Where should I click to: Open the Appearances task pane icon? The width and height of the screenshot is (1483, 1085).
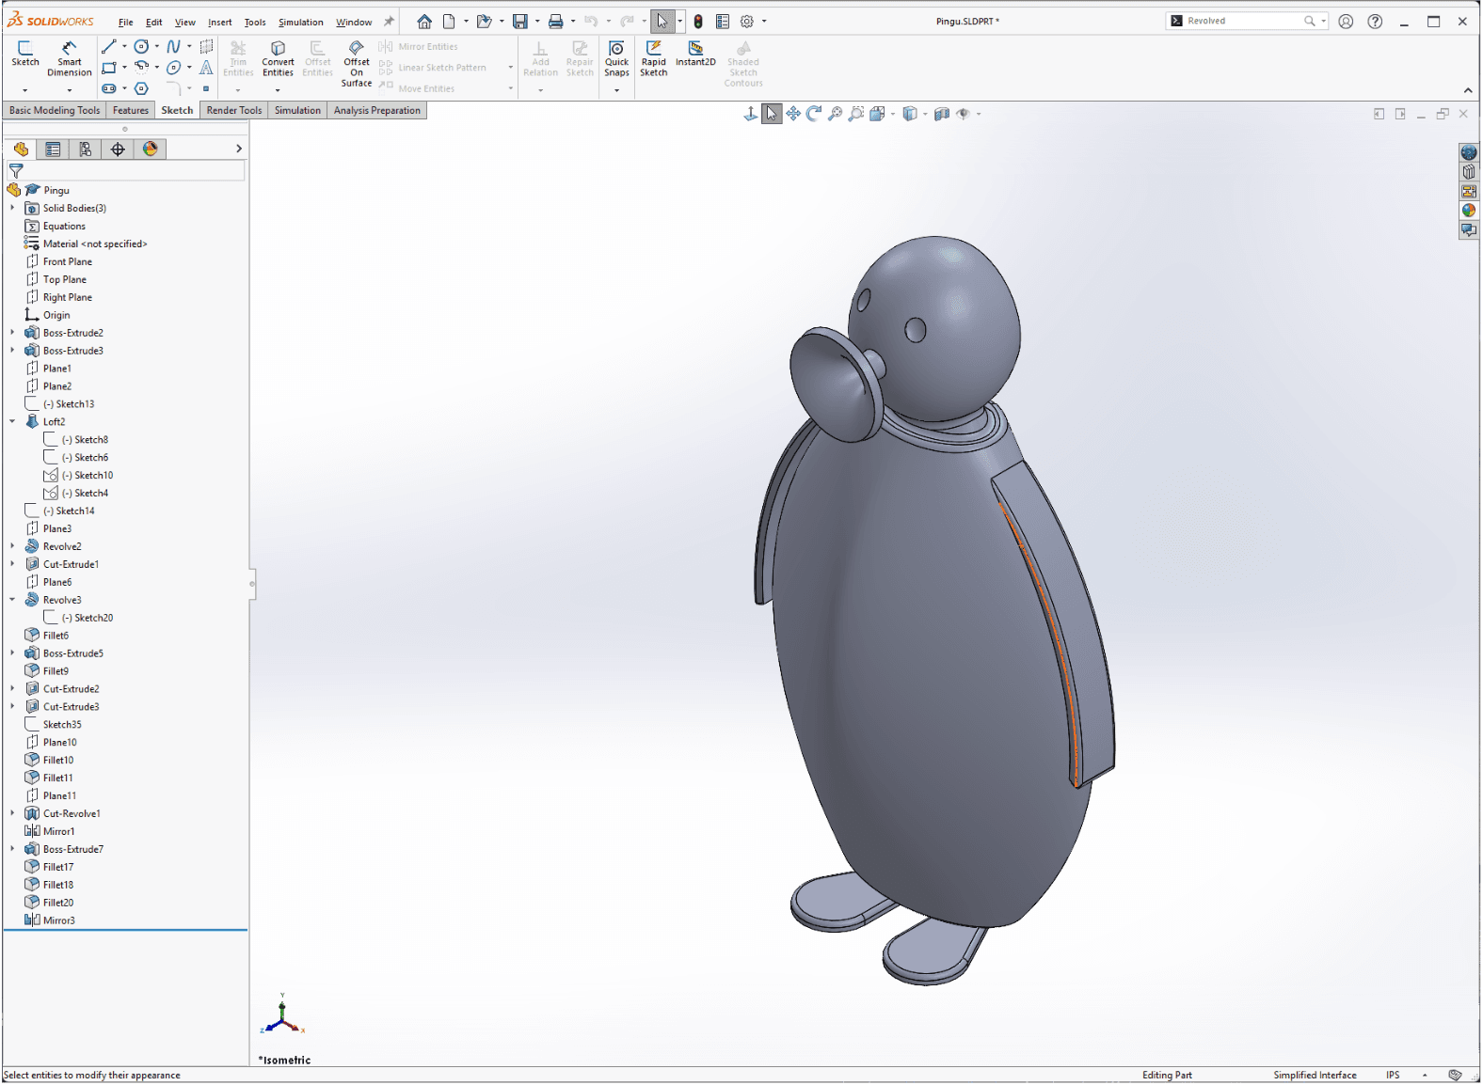pos(1469,211)
